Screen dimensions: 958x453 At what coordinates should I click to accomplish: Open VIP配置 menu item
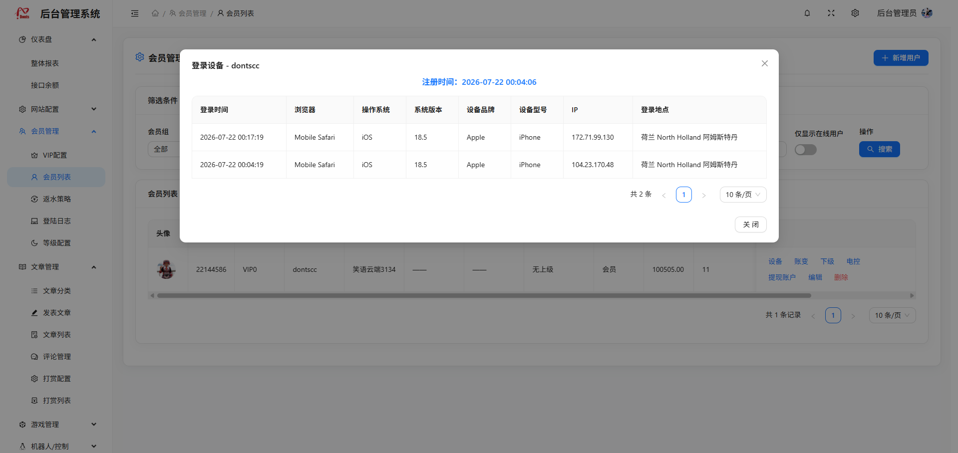pos(56,155)
